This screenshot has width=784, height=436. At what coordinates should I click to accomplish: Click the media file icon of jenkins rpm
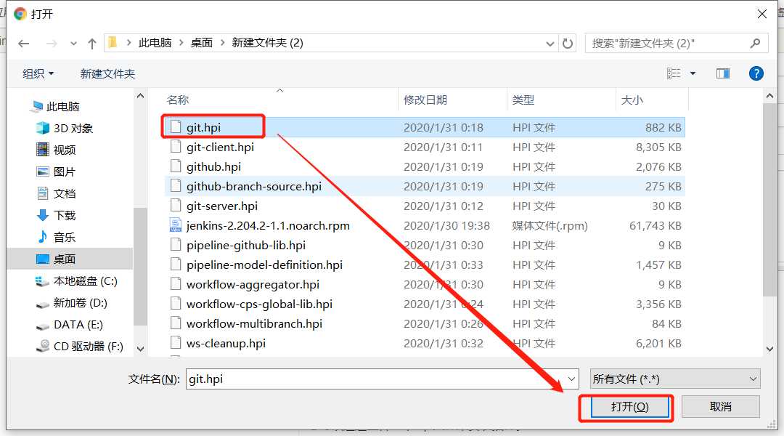(176, 225)
